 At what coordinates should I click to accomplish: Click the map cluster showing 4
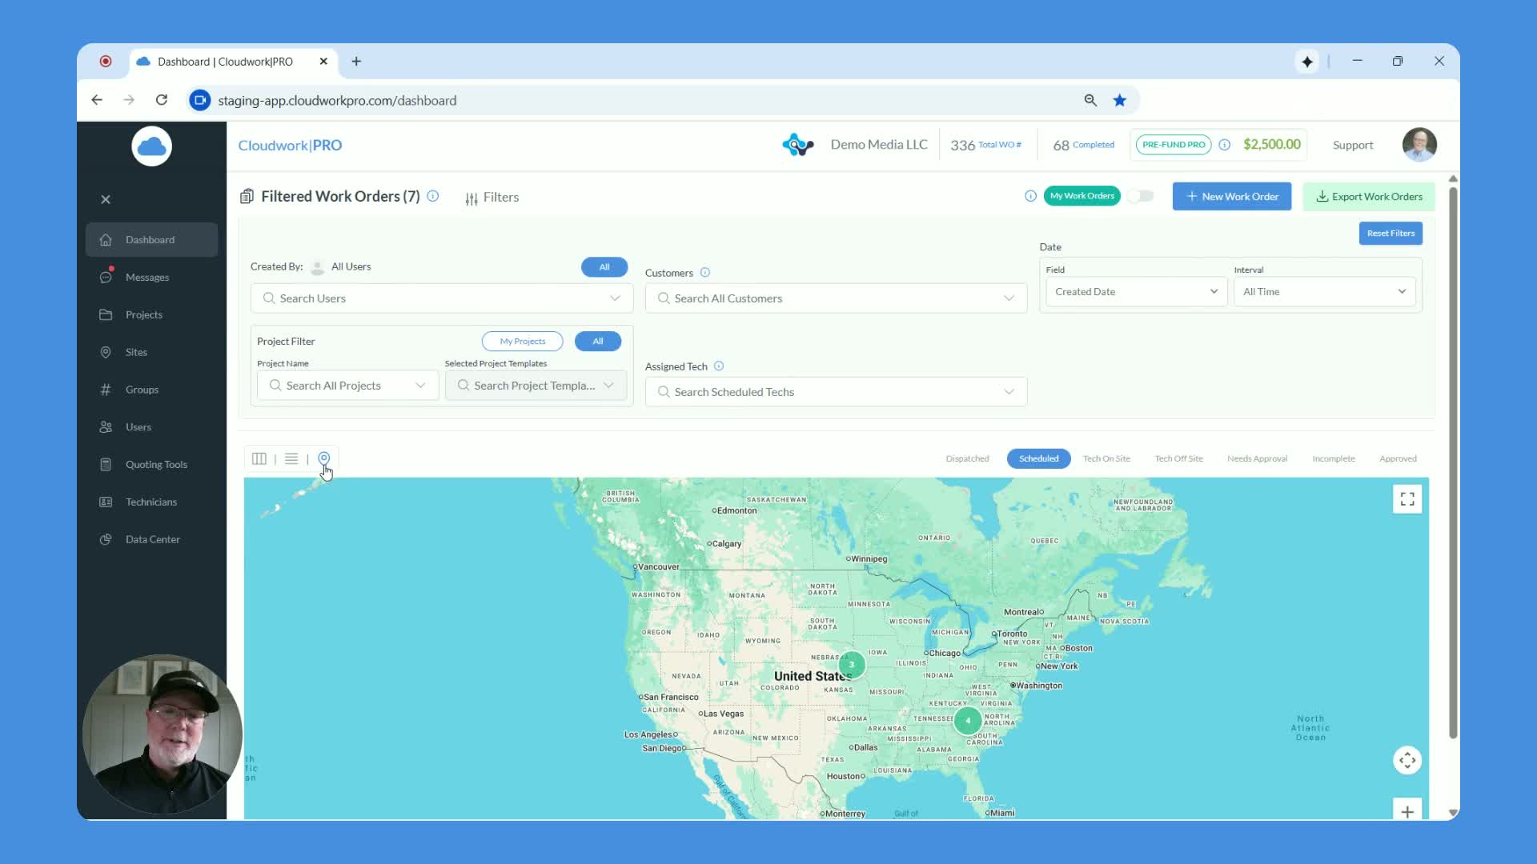coord(968,721)
